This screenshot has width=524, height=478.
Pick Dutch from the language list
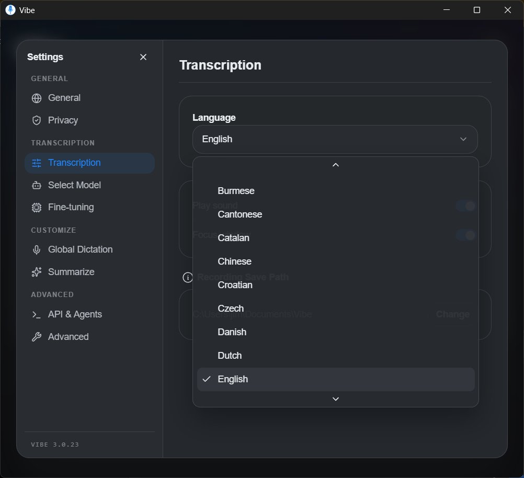[336, 356]
